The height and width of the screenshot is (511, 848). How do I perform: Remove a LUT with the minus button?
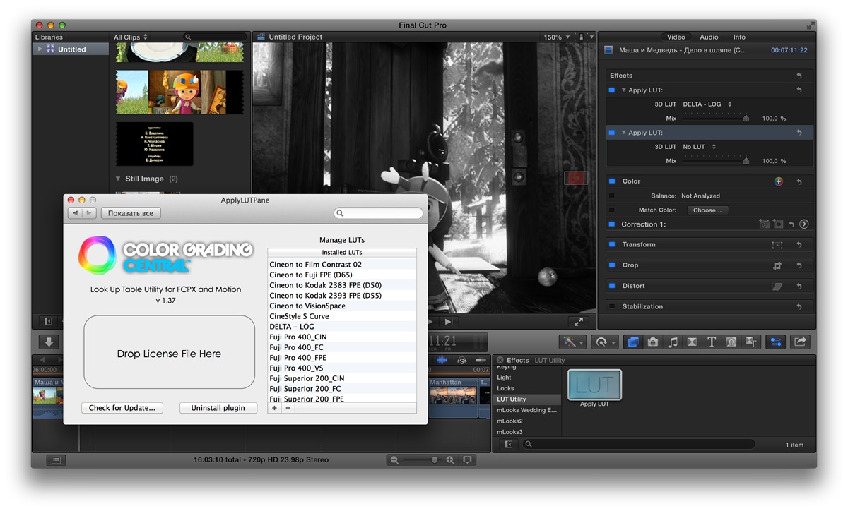point(288,408)
